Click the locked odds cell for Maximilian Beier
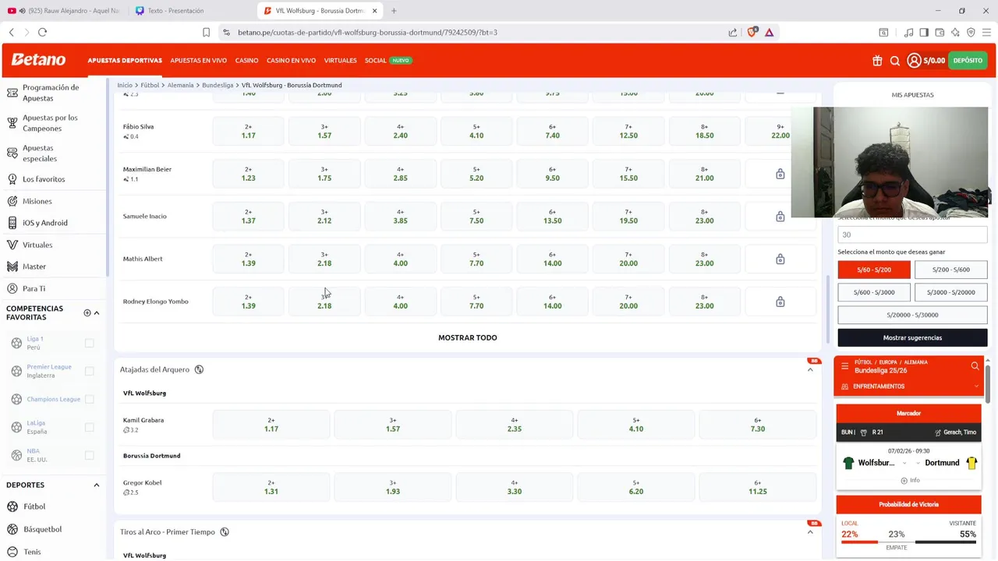The image size is (998, 561). click(780, 174)
